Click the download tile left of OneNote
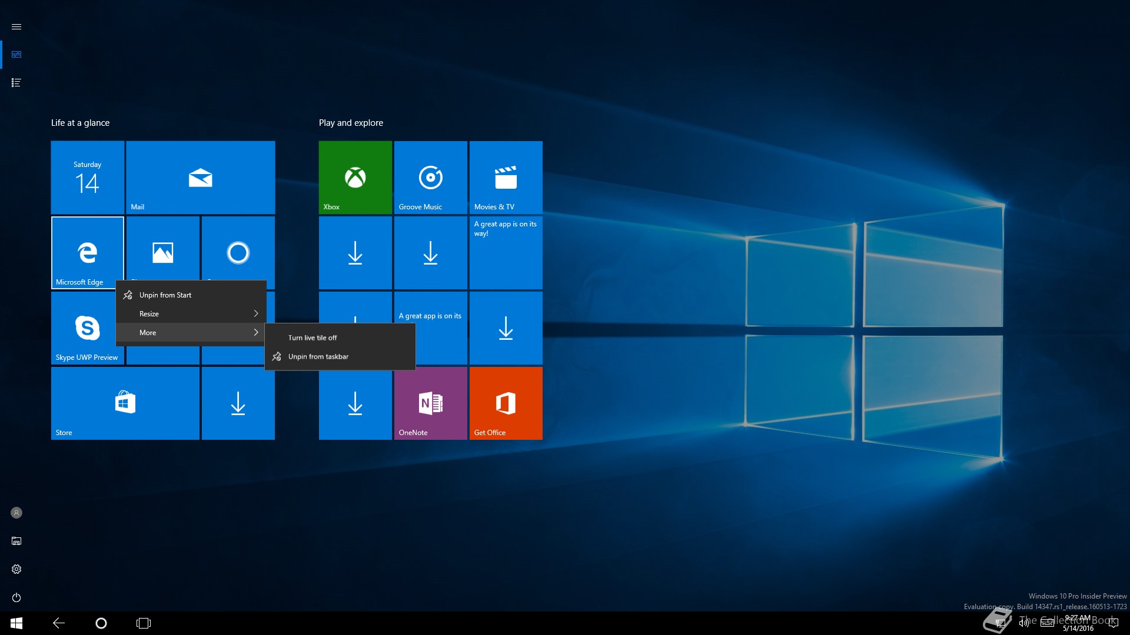The image size is (1130, 635). click(x=355, y=403)
